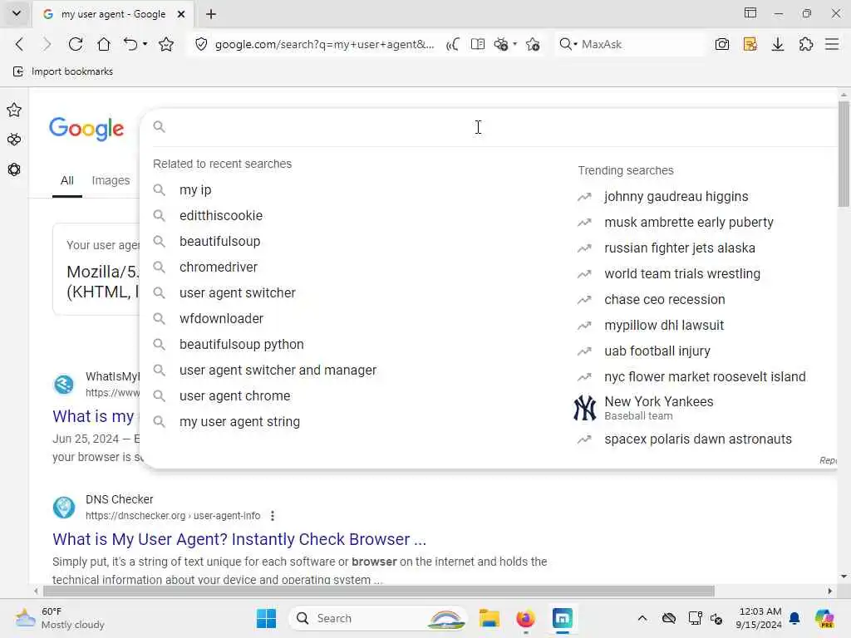Go back using the browser back arrow
The height and width of the screenshot is (638, 851).
click(20, 44)
